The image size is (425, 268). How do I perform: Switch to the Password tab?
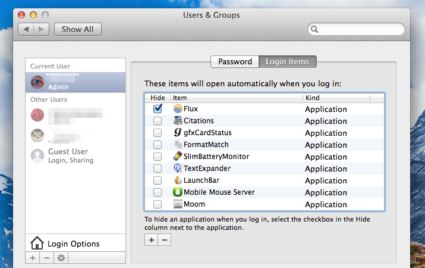click(x=235, y=61)
